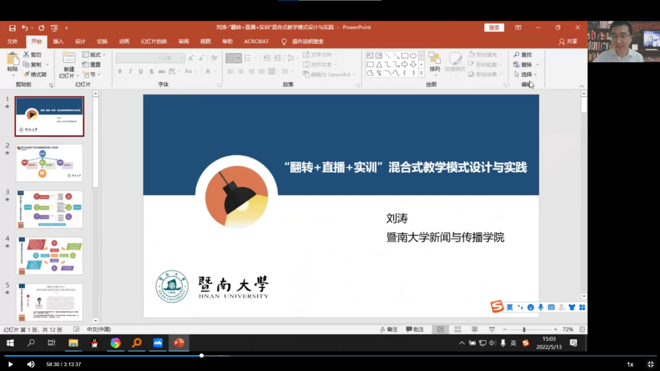Start slideshow from the status bar icon
The image size is (660, 371).
tap(491, 330)
